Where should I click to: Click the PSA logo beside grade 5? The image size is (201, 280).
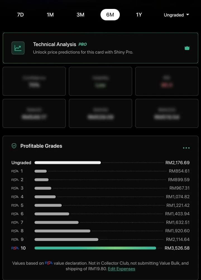(x=15, y=205)
